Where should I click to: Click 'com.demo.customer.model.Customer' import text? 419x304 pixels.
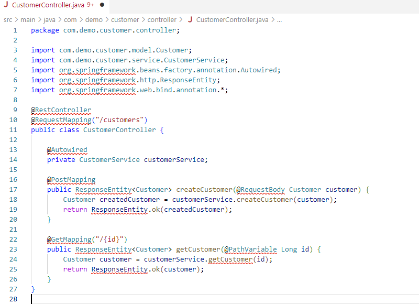[124, 50]
